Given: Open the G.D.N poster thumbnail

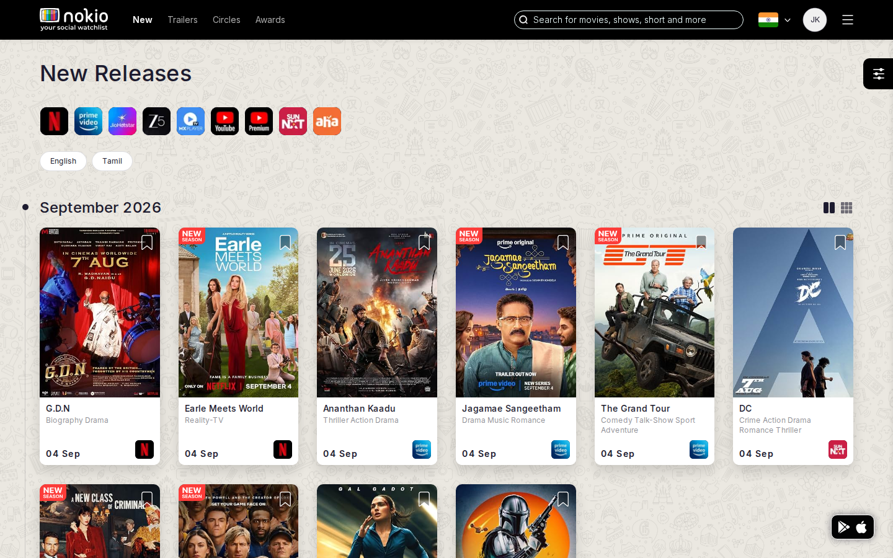Looking at the screenshot, I should pyautogui.click(x=100, y=312).
